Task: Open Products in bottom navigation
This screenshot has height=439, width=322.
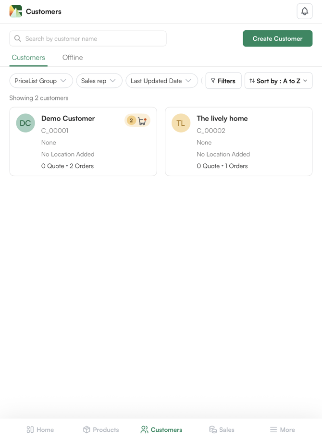Action: pyautogui.click(x=100, y=429)
